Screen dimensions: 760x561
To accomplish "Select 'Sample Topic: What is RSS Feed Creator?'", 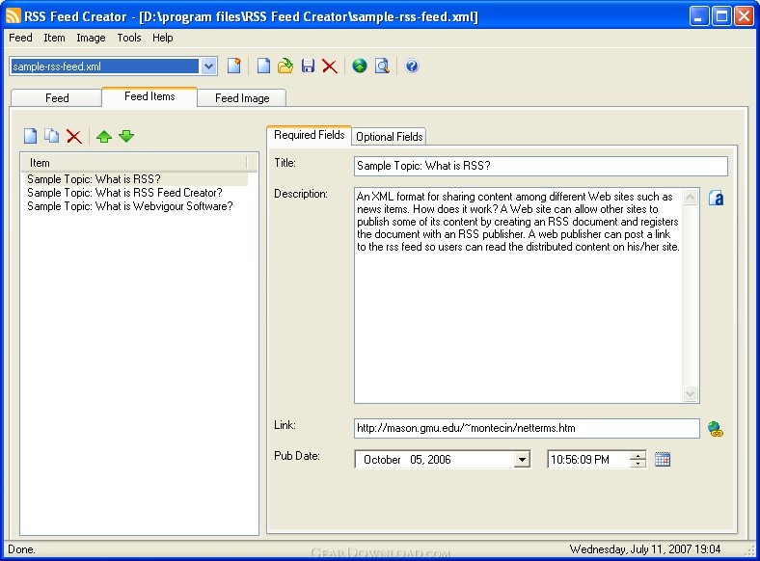I will coord(124,193).
